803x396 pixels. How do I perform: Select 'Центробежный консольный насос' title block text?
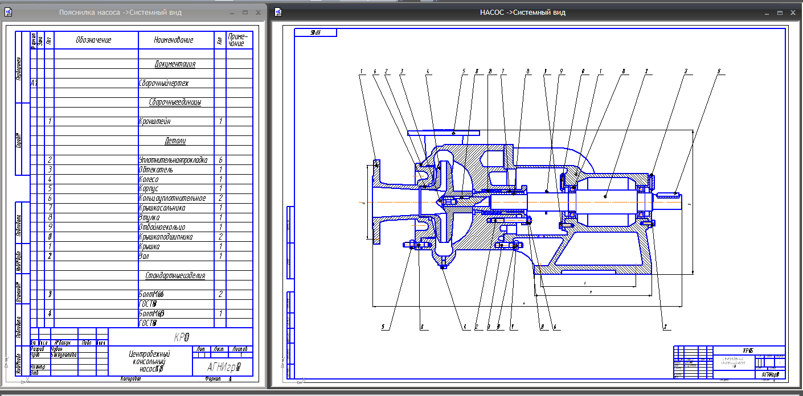[148, 361]
